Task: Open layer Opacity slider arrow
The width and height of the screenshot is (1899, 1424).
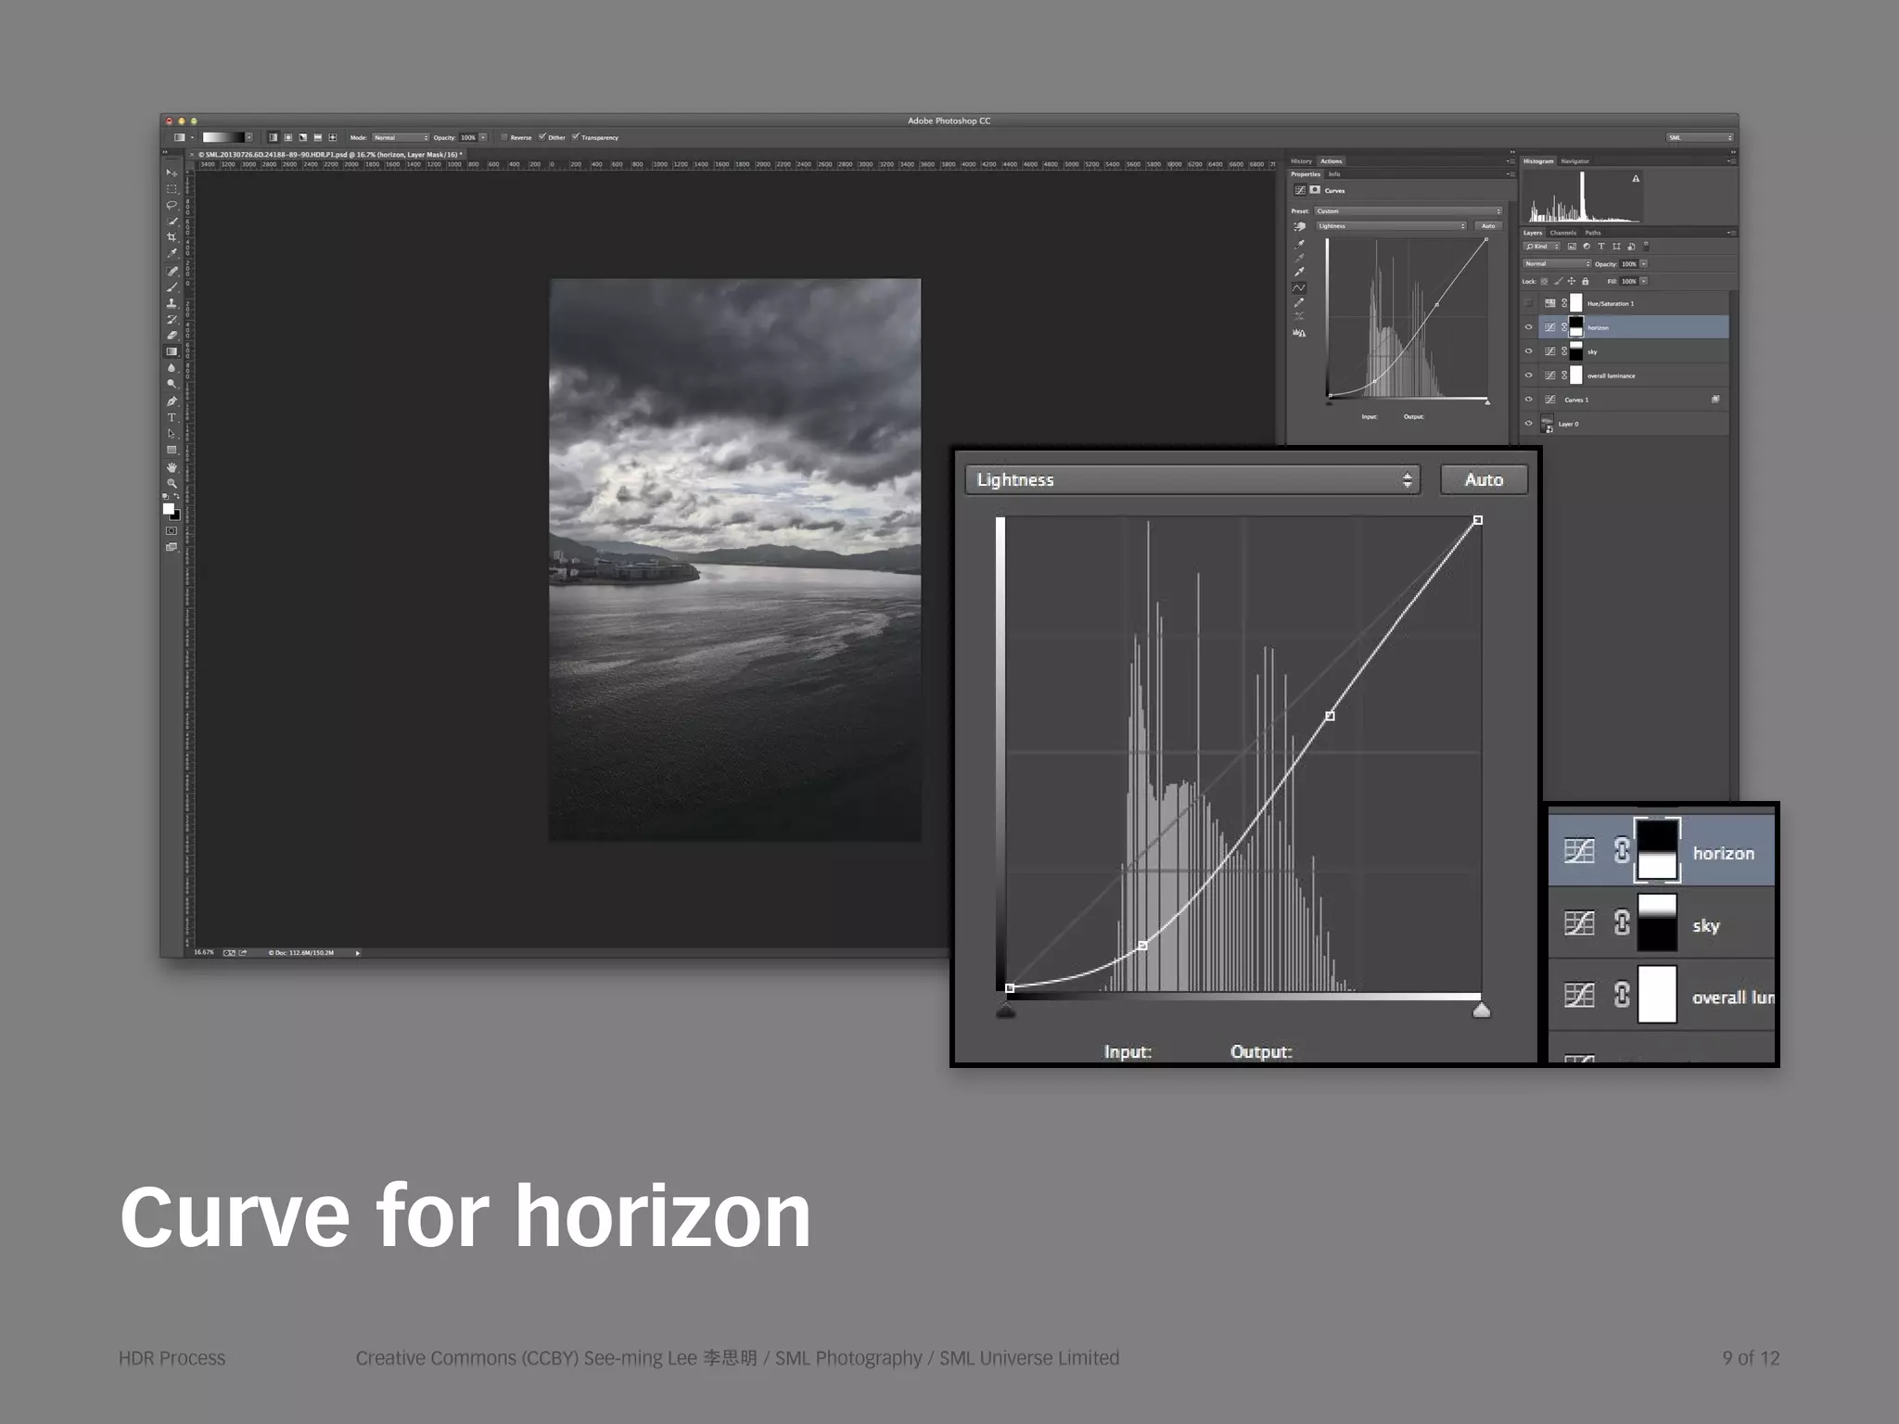Action: click(1644, 264)
